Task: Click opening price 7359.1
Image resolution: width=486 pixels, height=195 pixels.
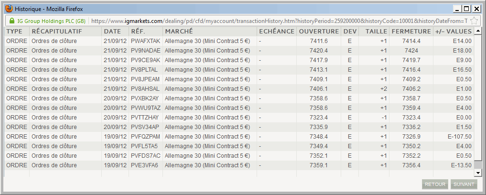Action: [319, 165]
